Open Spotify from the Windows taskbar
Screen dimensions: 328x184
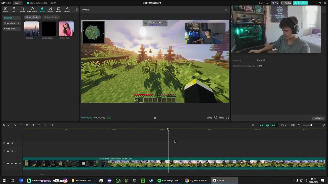[x=169, y=181]
